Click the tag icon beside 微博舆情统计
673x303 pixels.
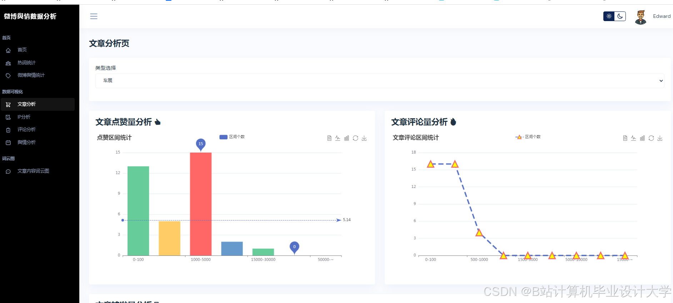point(8,76)
